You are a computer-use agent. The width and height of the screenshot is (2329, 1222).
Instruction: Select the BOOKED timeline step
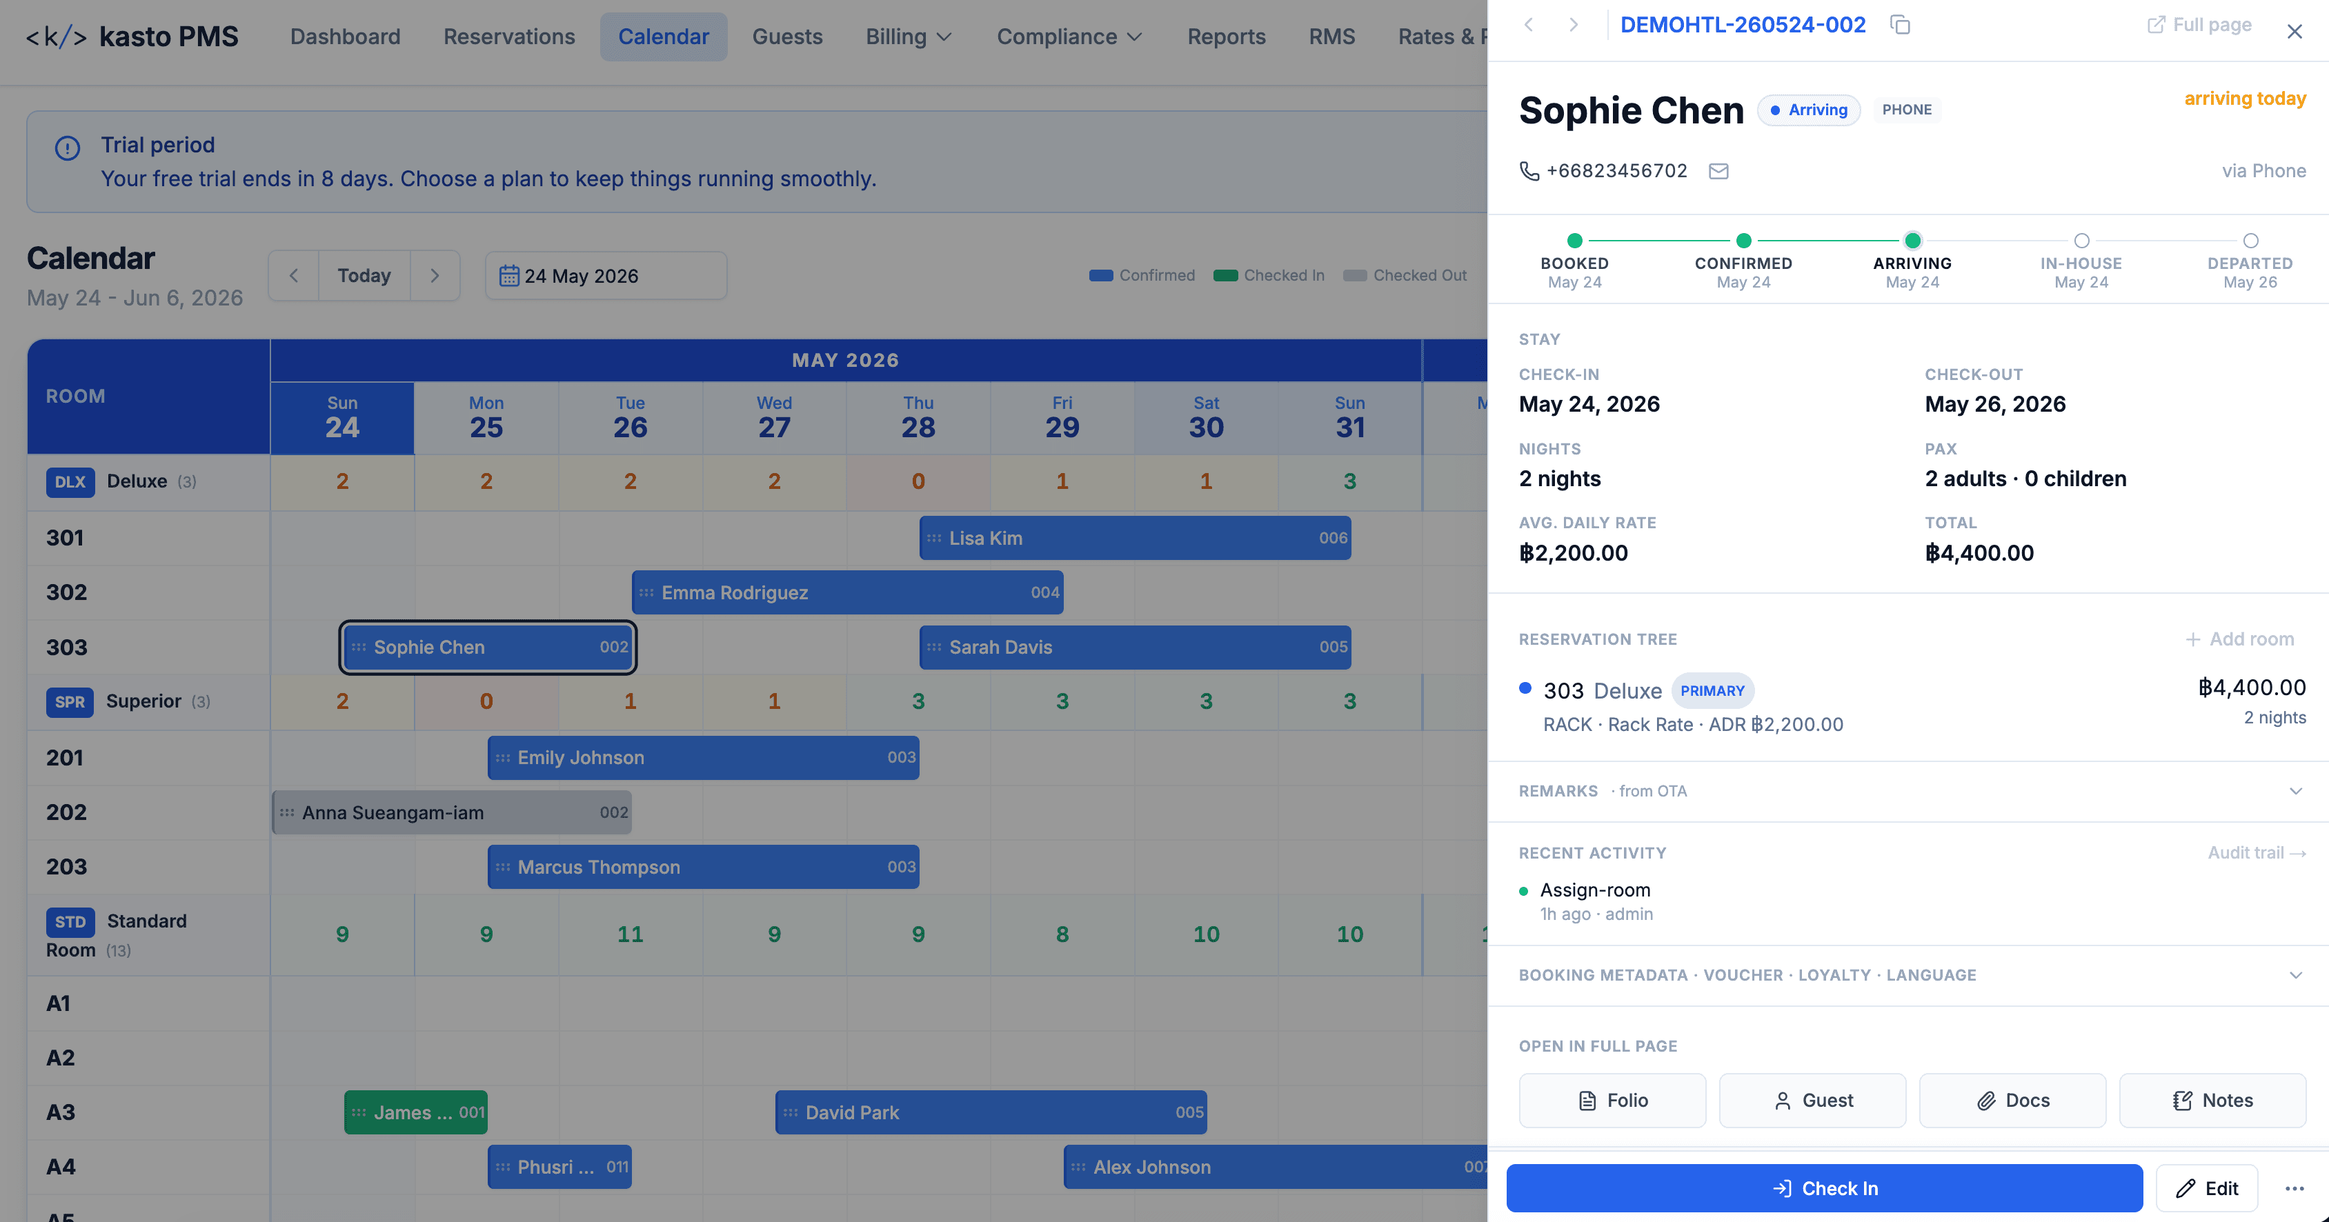(1575, 262)
